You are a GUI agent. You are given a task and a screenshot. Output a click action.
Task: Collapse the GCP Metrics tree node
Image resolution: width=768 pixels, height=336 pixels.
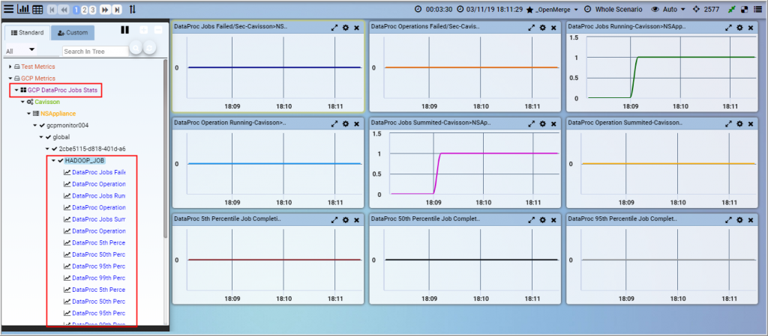10,78
